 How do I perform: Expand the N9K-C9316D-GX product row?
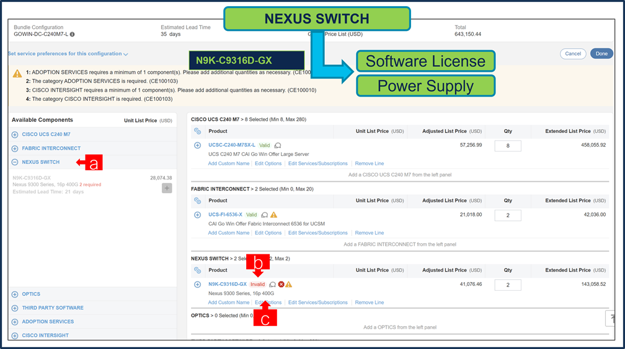pyautogui.click(x=197, y=285)
